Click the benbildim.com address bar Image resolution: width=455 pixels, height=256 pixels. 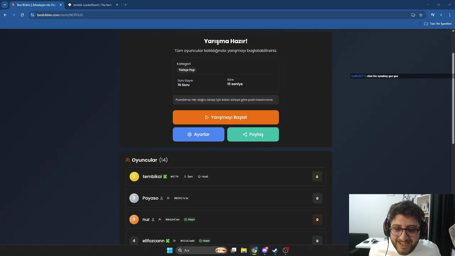(220, 15)
